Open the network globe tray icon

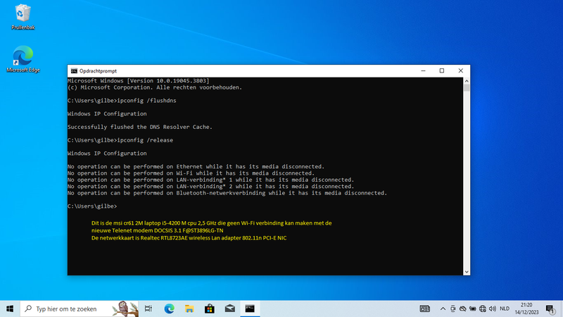click(x=483, y=309)
